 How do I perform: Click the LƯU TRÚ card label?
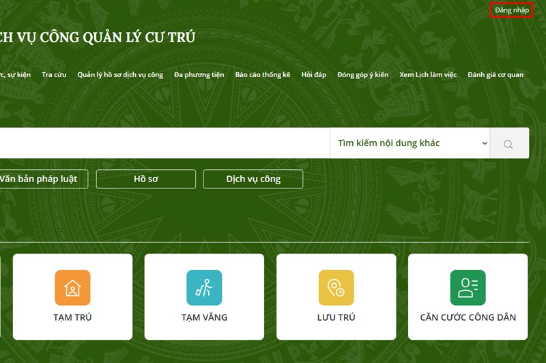336,317
